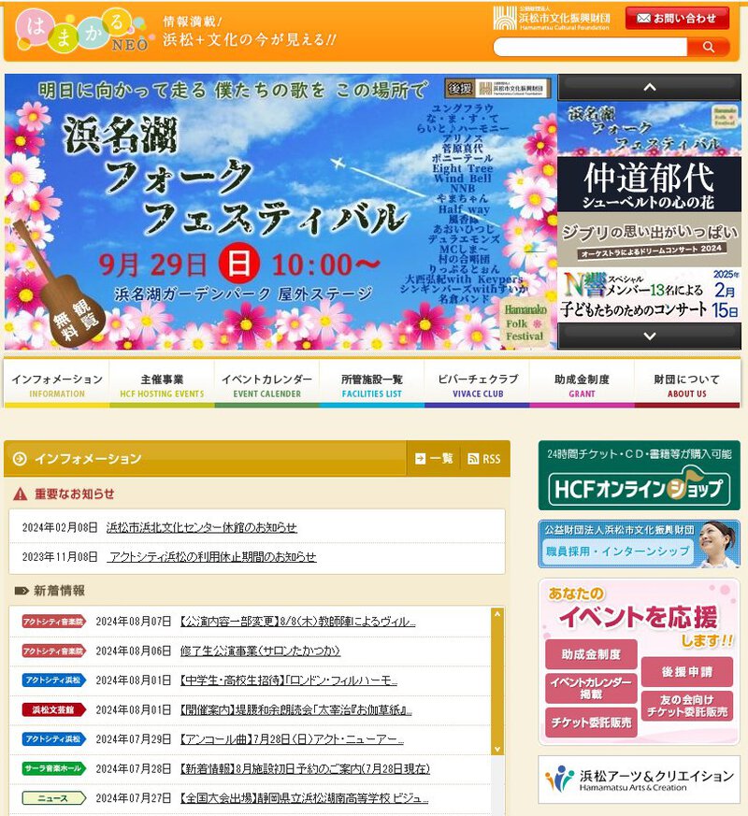Open 職員採用・インターンシップ banner
The image size is (748, 816).
coord(640,544)
